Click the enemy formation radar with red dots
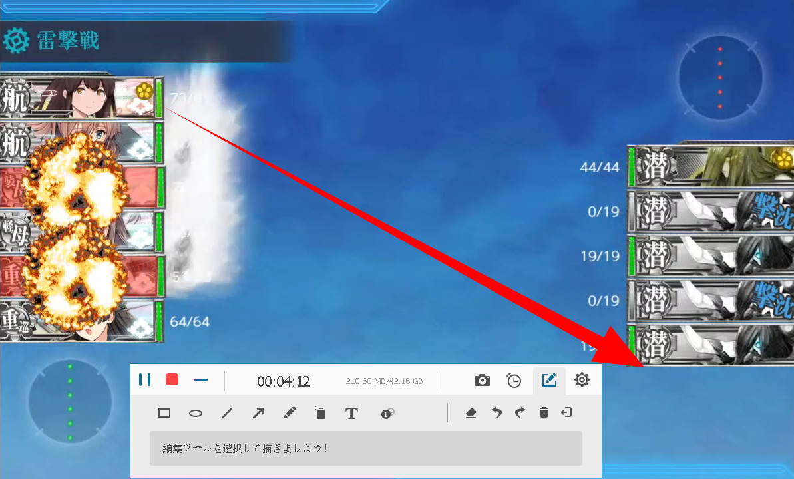Viewport: 794px width, 479px height. [x=719, y=77]
